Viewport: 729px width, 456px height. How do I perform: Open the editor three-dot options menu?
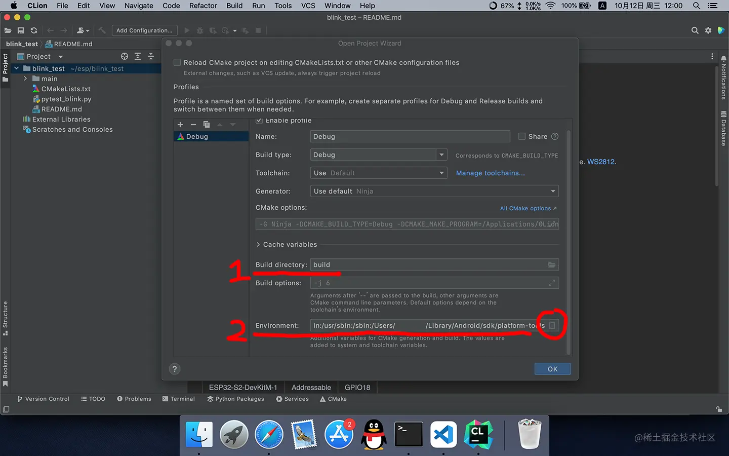[712, 56]
